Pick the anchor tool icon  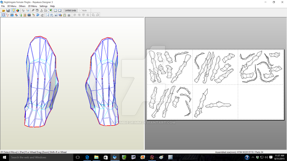(x=41, y=11)
